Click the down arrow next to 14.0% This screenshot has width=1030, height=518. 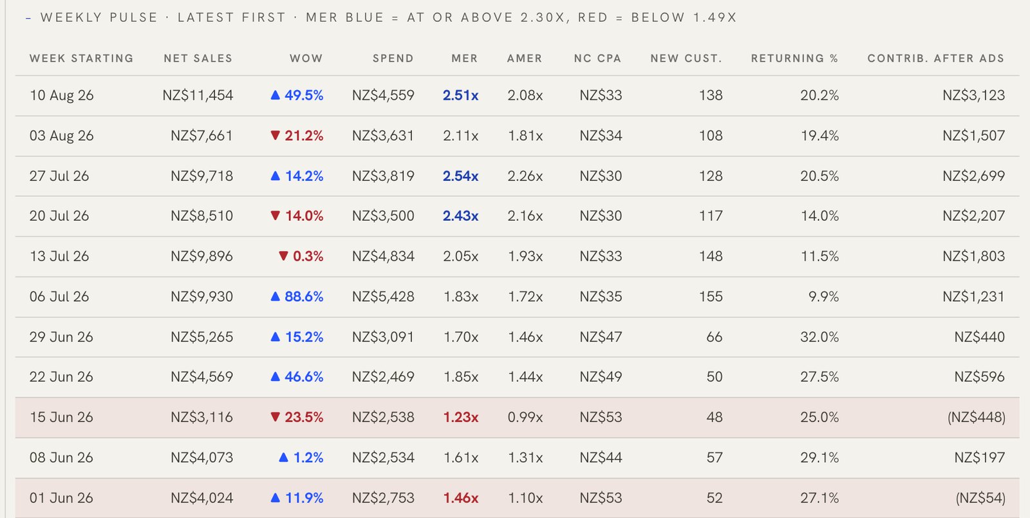(x=275, y=216)
